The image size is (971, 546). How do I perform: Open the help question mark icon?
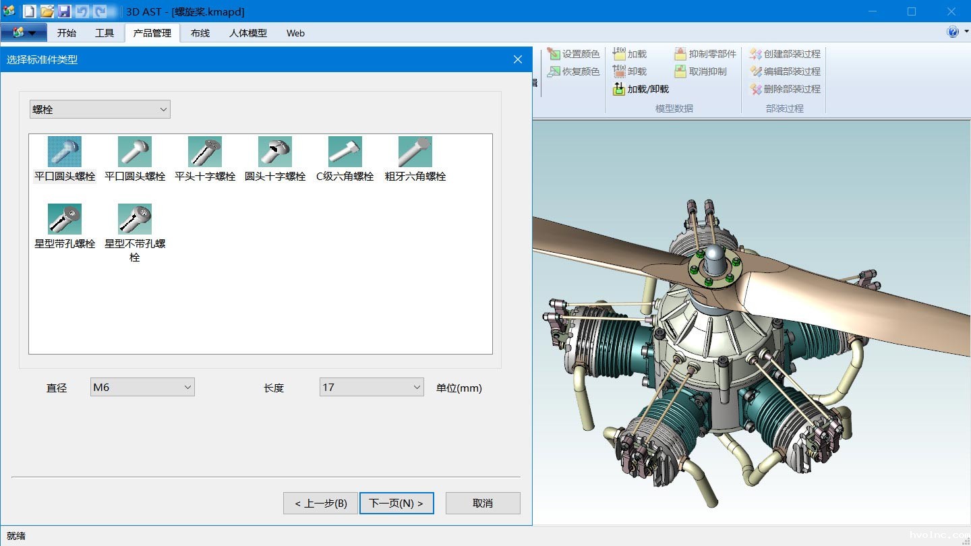click(953, 32)
